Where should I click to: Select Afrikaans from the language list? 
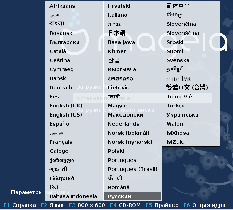(62, 6)
